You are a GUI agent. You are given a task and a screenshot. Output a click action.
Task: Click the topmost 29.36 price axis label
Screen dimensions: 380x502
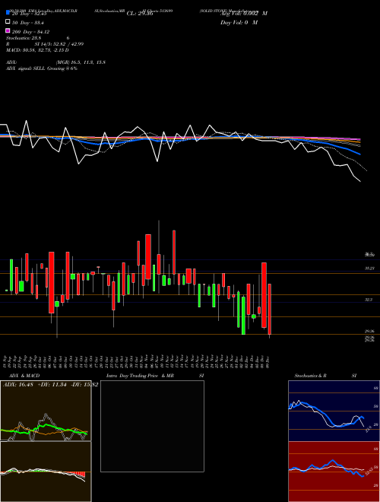[370, 332]
